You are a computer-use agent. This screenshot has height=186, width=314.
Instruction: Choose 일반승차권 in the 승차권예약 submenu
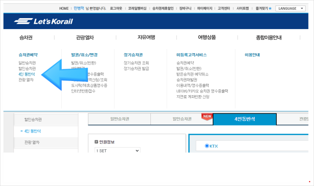(x=27, y=63)
